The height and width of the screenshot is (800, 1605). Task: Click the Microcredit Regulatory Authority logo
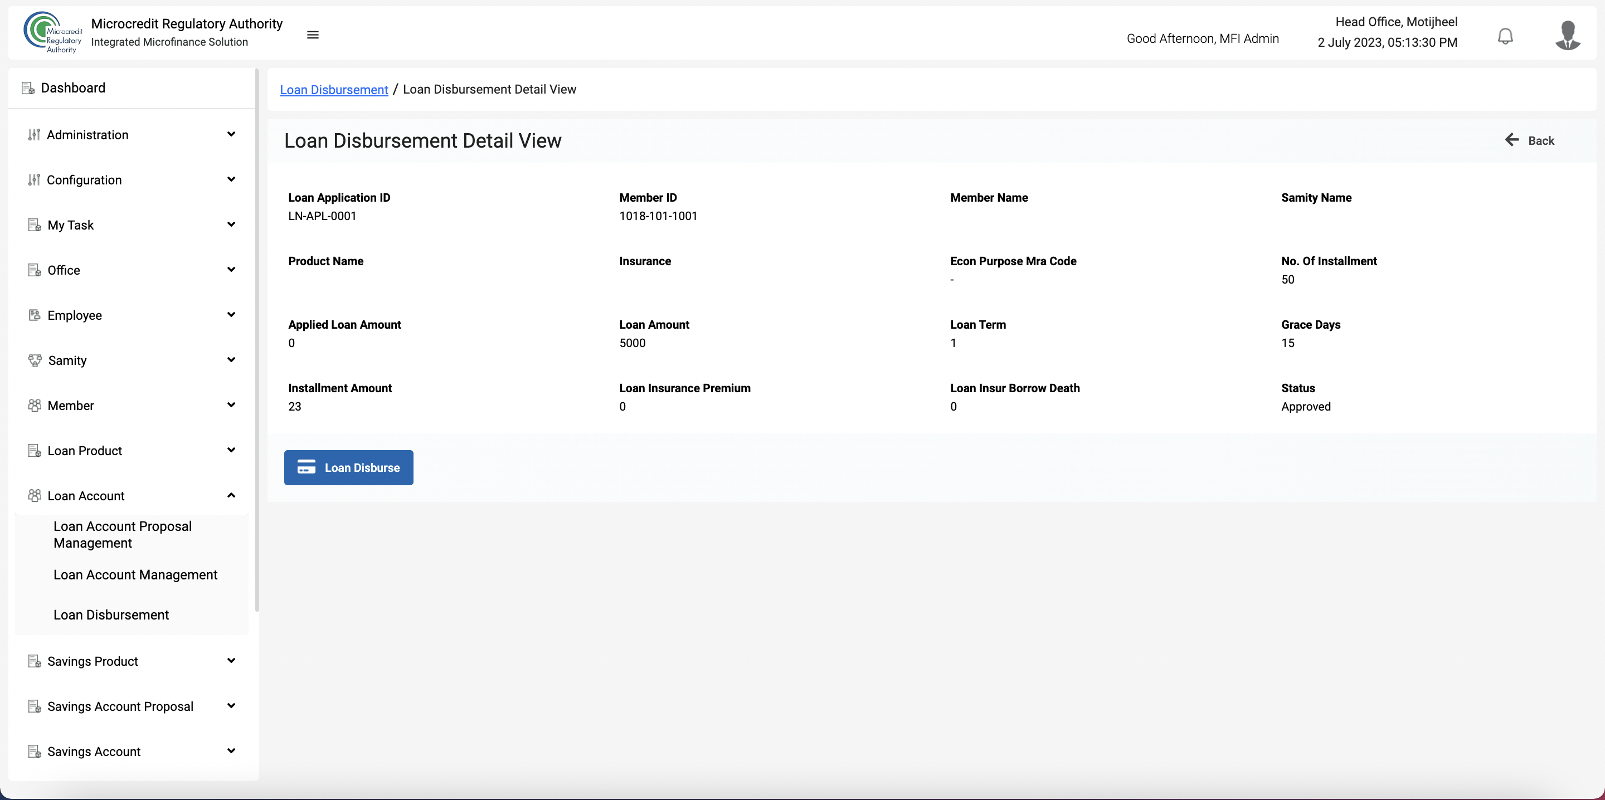tap(53, 32)
